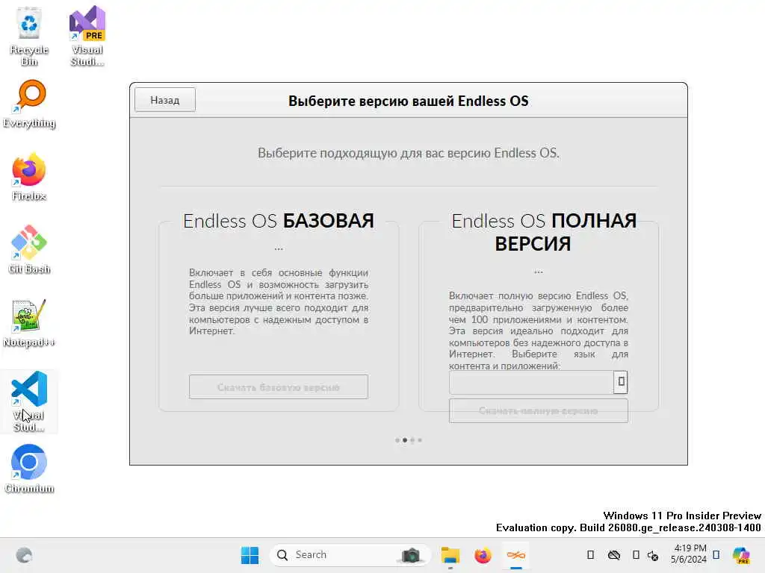The width and height of the screenshot is (765, 573).
Task: Click the Назад back button
Action: click(165, 100)
